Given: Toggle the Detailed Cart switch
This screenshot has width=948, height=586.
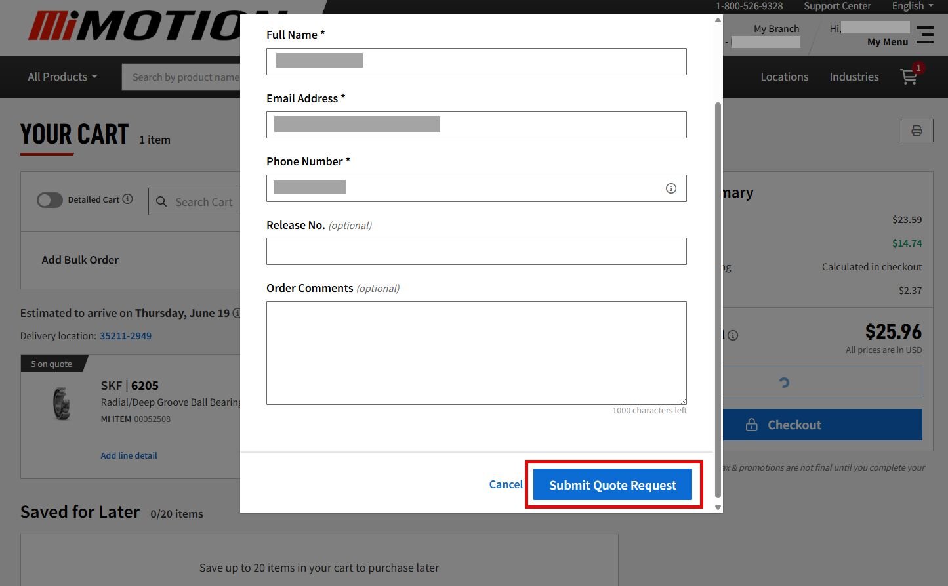Looking at the screenshot, I should tap(50, 200).
